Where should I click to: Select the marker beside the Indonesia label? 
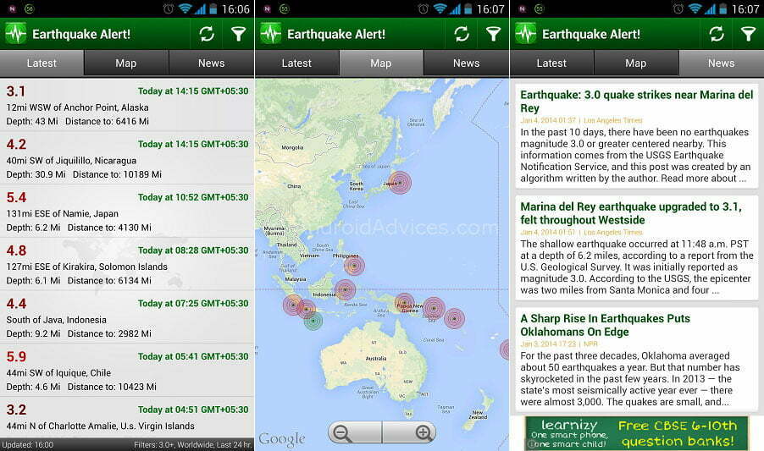tap(345, 290)
